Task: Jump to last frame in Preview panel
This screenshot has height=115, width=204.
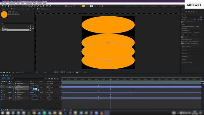Action: pyautogui.click(x=197, y=12)
